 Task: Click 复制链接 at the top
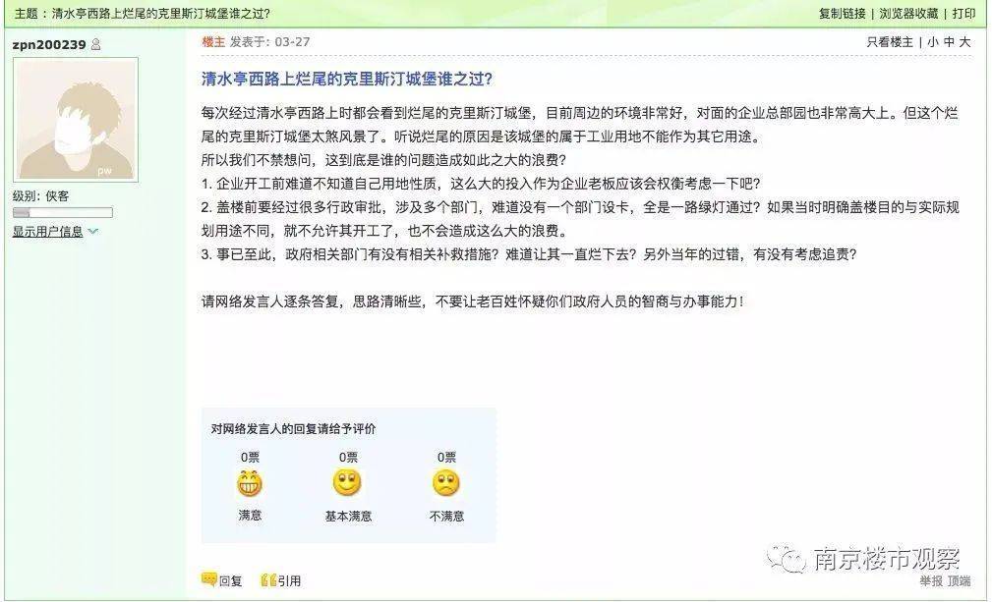click(842, 14)
